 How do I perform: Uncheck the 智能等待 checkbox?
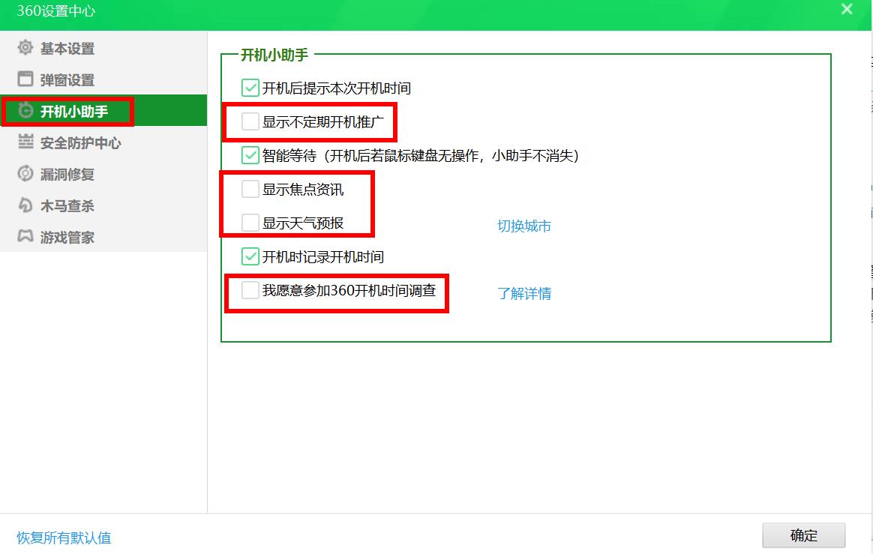(x=250, y=155)
